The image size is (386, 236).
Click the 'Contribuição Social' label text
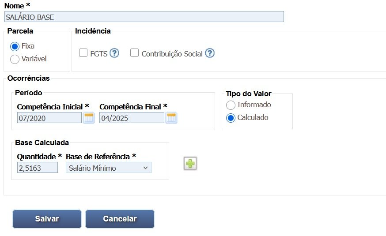click(172, 54)
